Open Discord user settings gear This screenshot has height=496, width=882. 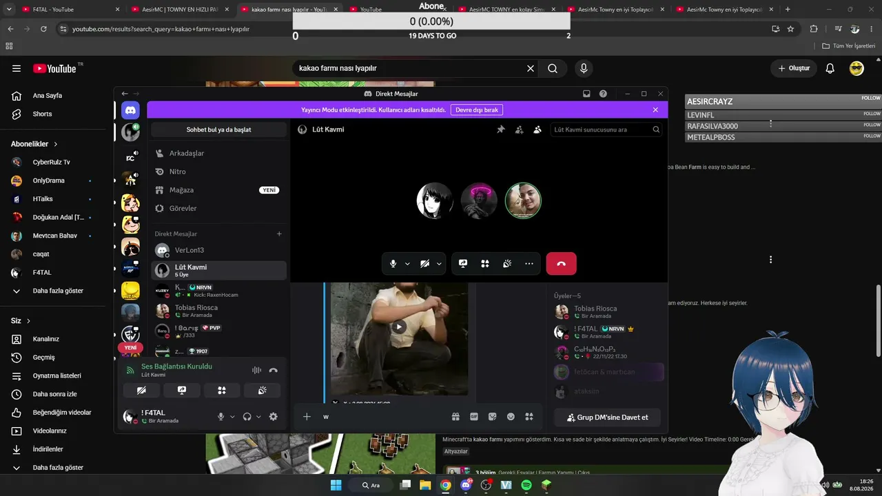(x=274, y=417)
